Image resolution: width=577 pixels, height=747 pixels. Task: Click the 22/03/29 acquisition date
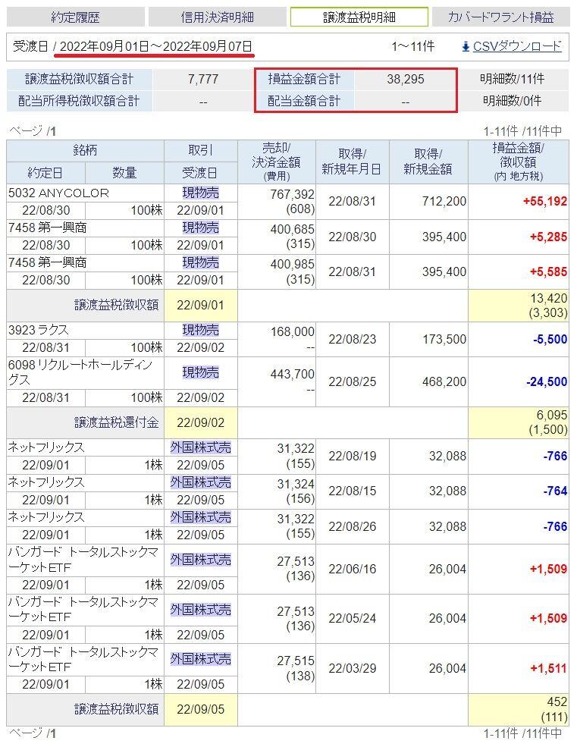[x=352, y=668]
